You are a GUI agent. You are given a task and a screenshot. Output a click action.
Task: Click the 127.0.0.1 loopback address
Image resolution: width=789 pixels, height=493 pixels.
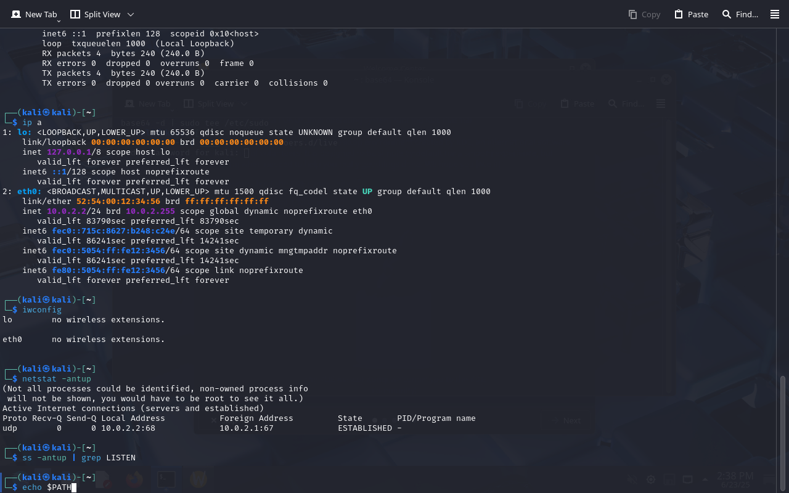pos(69,152)
